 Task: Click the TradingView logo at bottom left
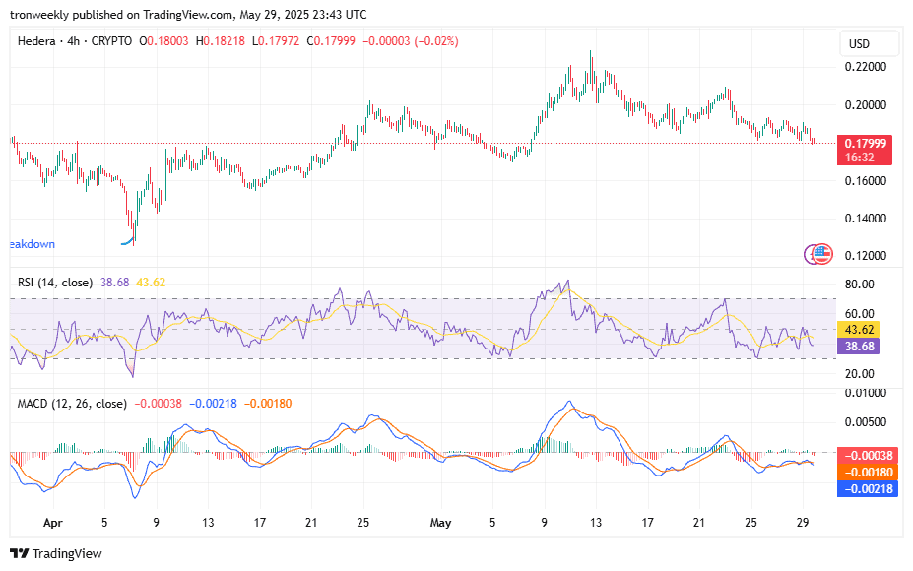pyautogui.click(x=56, y=553)
